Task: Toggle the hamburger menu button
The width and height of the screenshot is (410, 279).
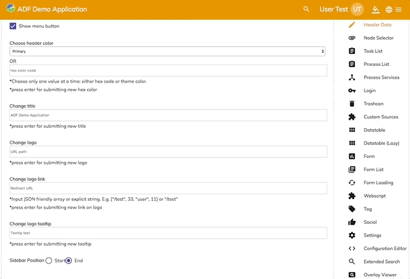Action: (x=398, y=10)
